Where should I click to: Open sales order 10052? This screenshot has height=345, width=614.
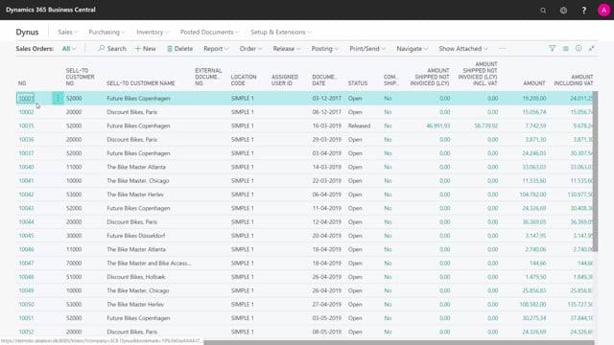coord(26,332)
